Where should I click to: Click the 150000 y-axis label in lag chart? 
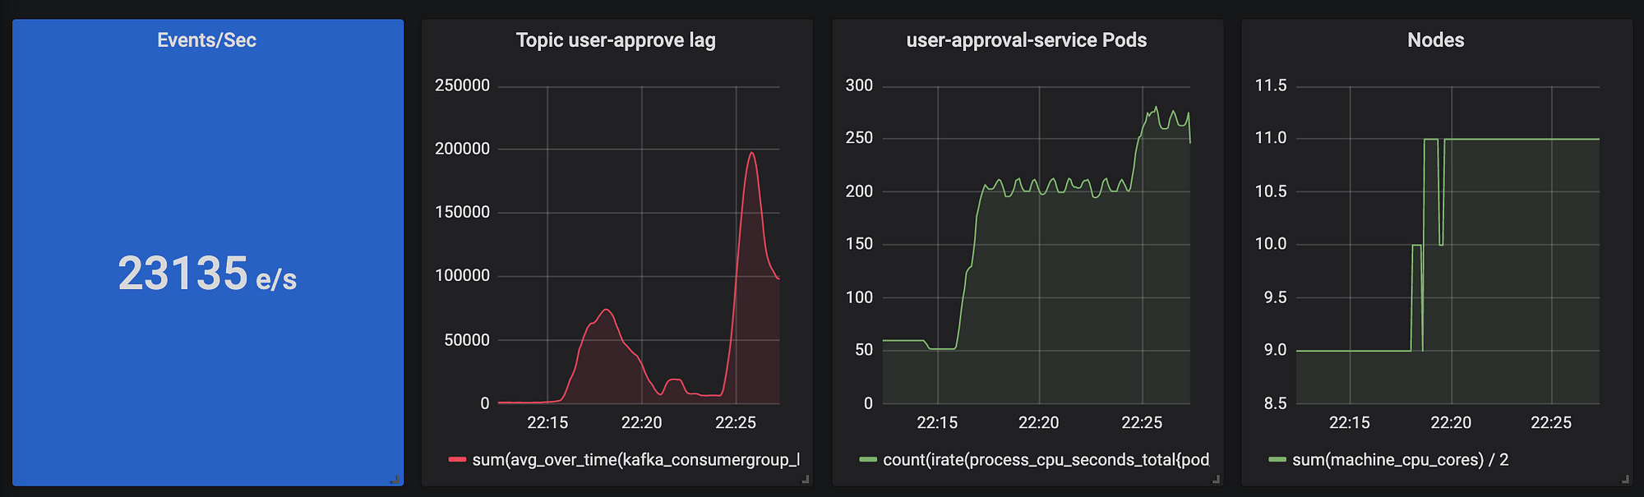462,212
